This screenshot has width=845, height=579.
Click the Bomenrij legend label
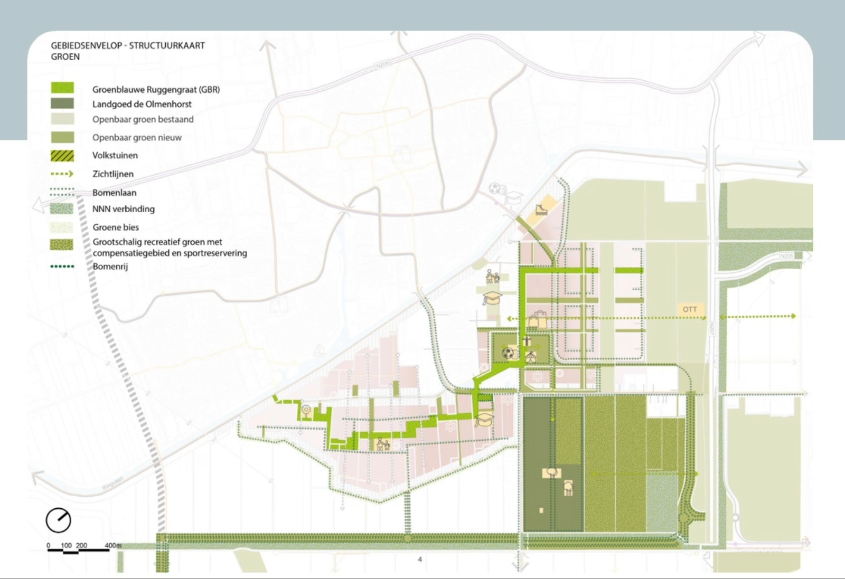[x=110, y=267]
